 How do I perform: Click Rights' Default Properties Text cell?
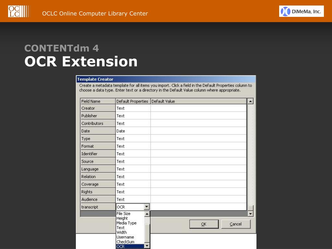pyautogui.click(x=133, y=192)
